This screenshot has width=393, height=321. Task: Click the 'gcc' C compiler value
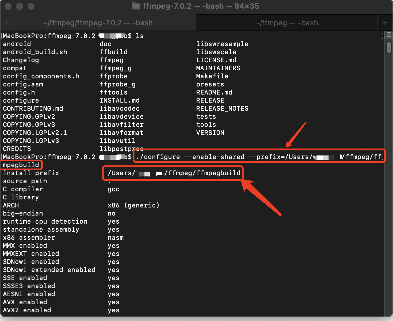114,189
